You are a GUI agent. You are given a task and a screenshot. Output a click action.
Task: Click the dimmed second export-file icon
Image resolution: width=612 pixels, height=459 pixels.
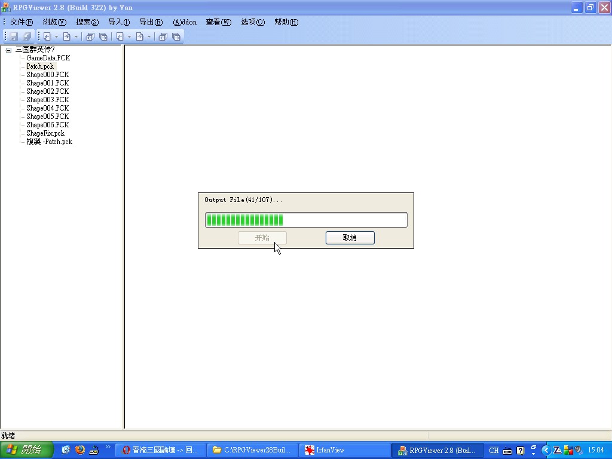140,36
